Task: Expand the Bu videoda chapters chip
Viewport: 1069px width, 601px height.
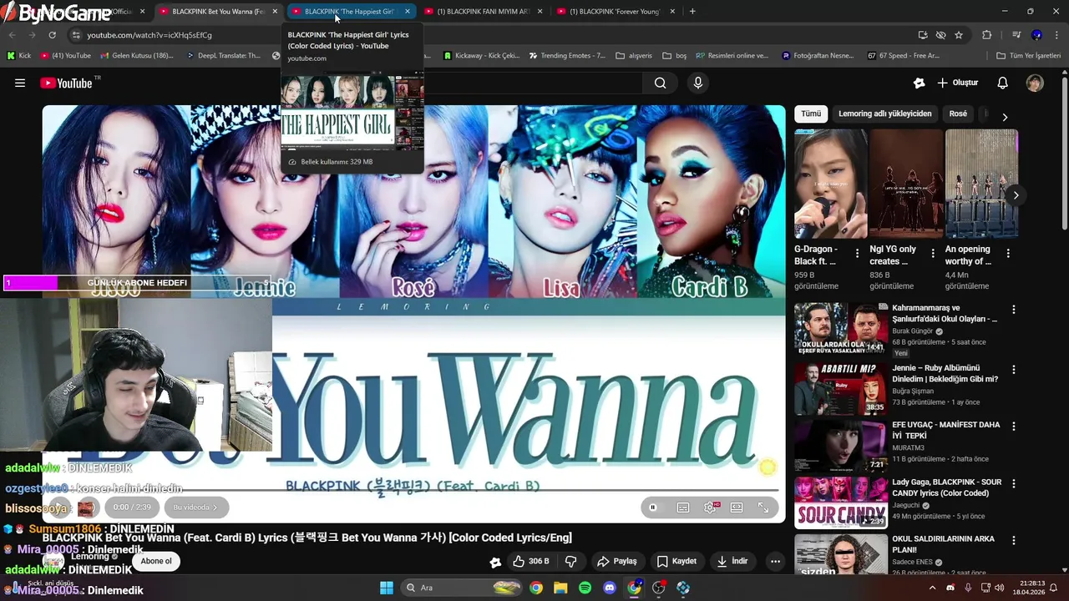Action: tap(195, 507)
